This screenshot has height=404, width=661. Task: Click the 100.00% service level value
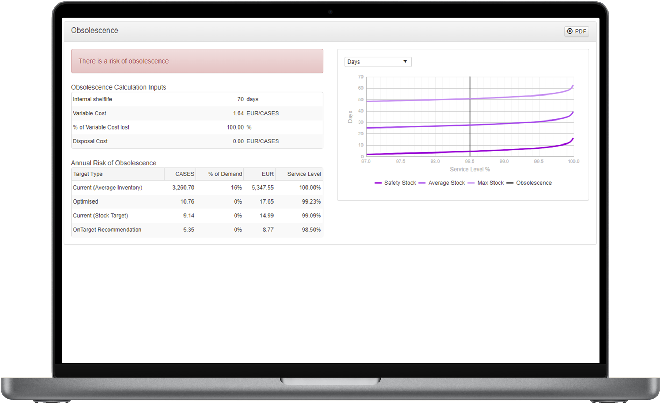click(310, 188)
